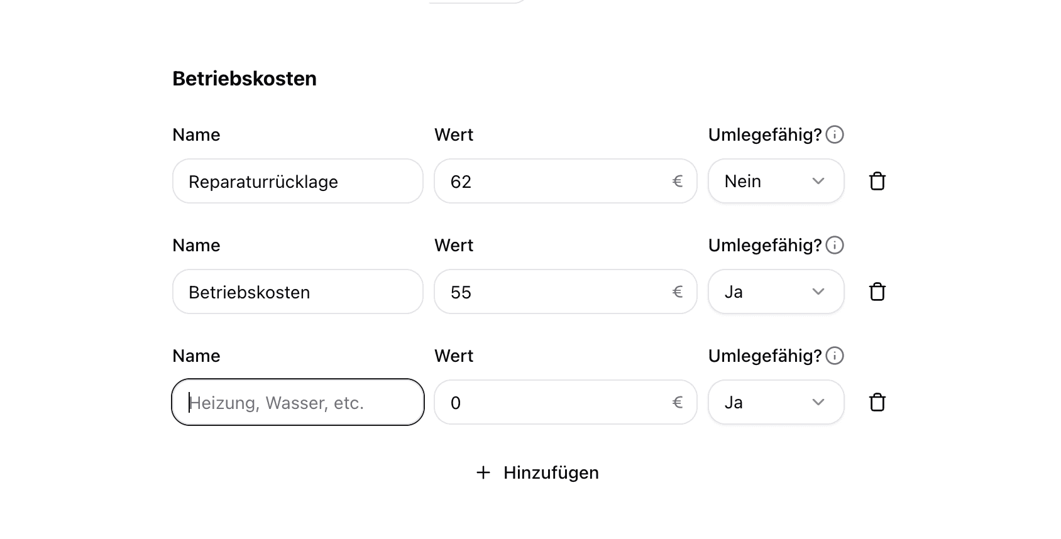Screen dimensions: 1061x539
Task: Open the Ja dropdown for Betriebskosten
Action: [x=776, y=291]
